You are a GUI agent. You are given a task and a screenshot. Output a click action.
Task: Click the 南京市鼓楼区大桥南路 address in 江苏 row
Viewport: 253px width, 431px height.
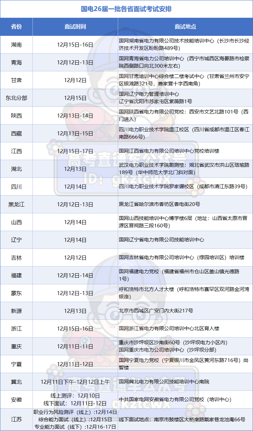pyautogui.click(x=182, y=419)
